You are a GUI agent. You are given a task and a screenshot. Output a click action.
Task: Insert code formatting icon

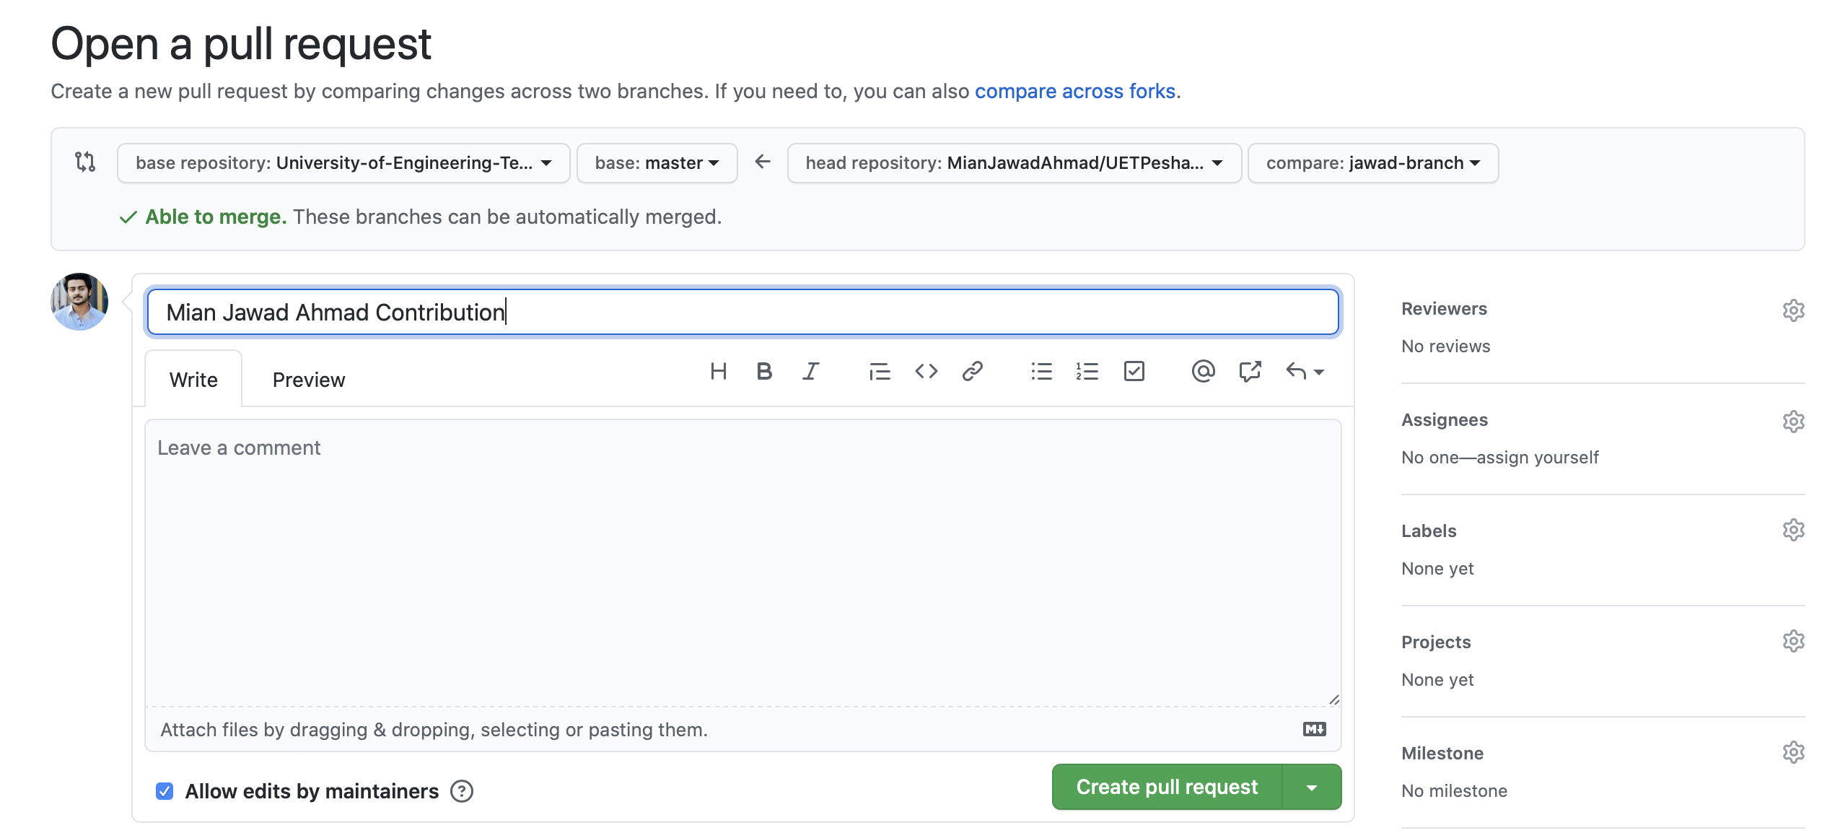pyautogui.click(x=926, y=372)
